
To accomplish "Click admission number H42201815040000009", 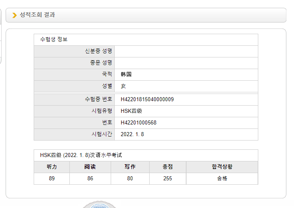I will [x=147, y=99].
